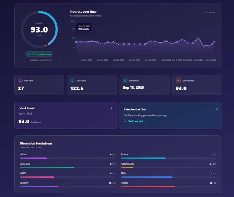Click the last data point above Sep 18, 2026
The height and width of the screenshot is (197, 234).
[214, 42]
